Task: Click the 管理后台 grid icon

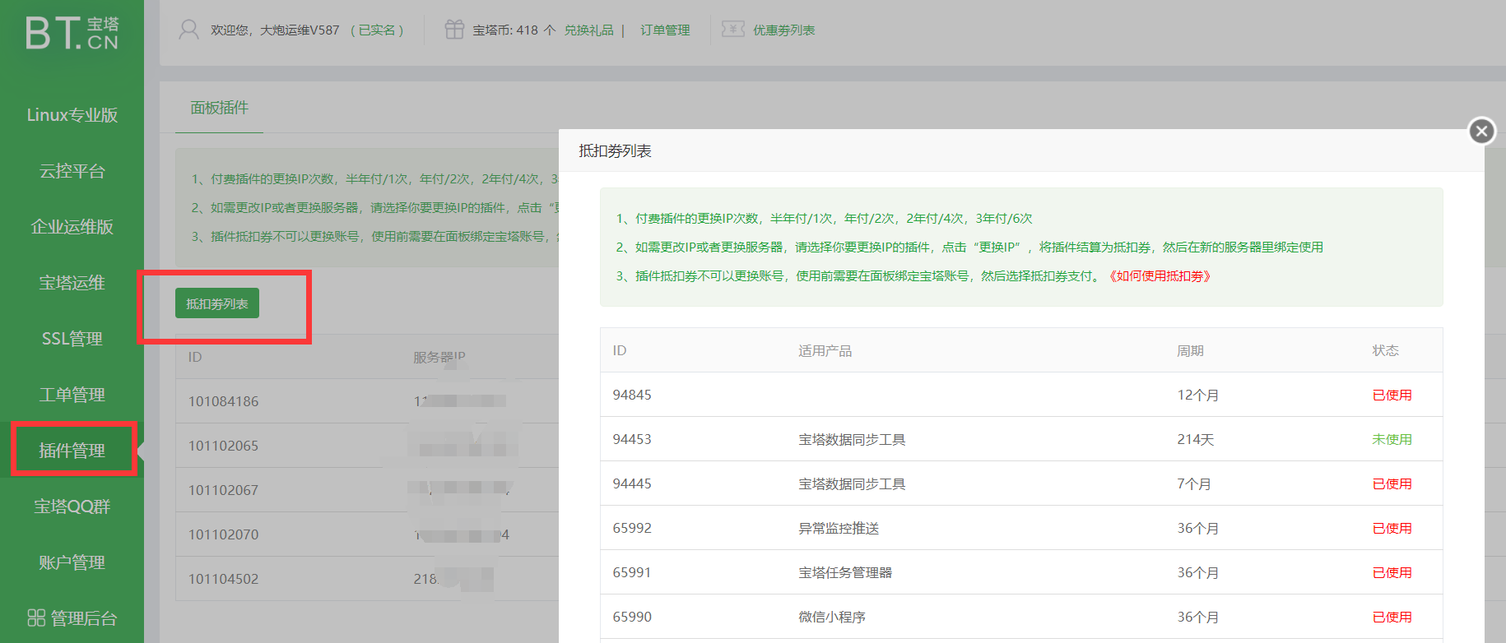Action: 36,618
